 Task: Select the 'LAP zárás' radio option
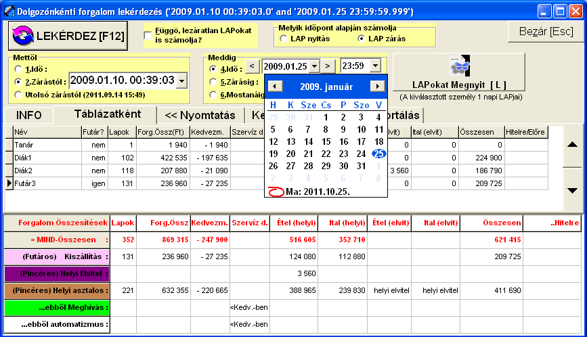[362, 39]
